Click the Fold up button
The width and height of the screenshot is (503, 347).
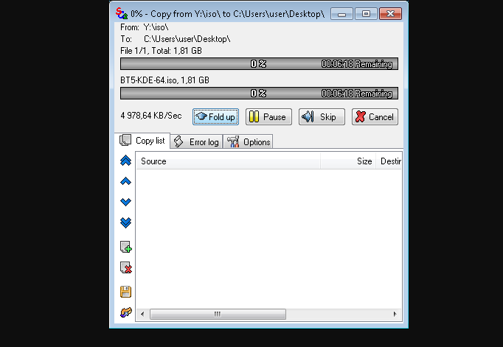[215, 116]
